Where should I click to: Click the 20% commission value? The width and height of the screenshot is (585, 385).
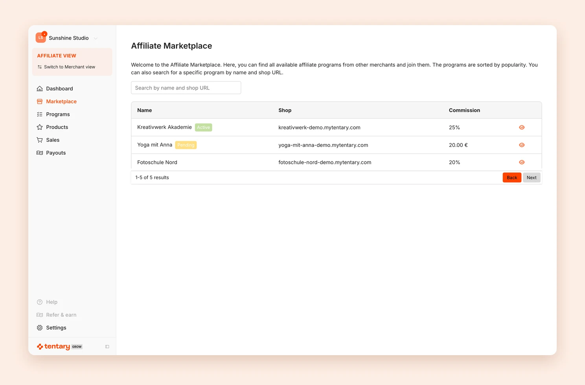coord(454,162)
